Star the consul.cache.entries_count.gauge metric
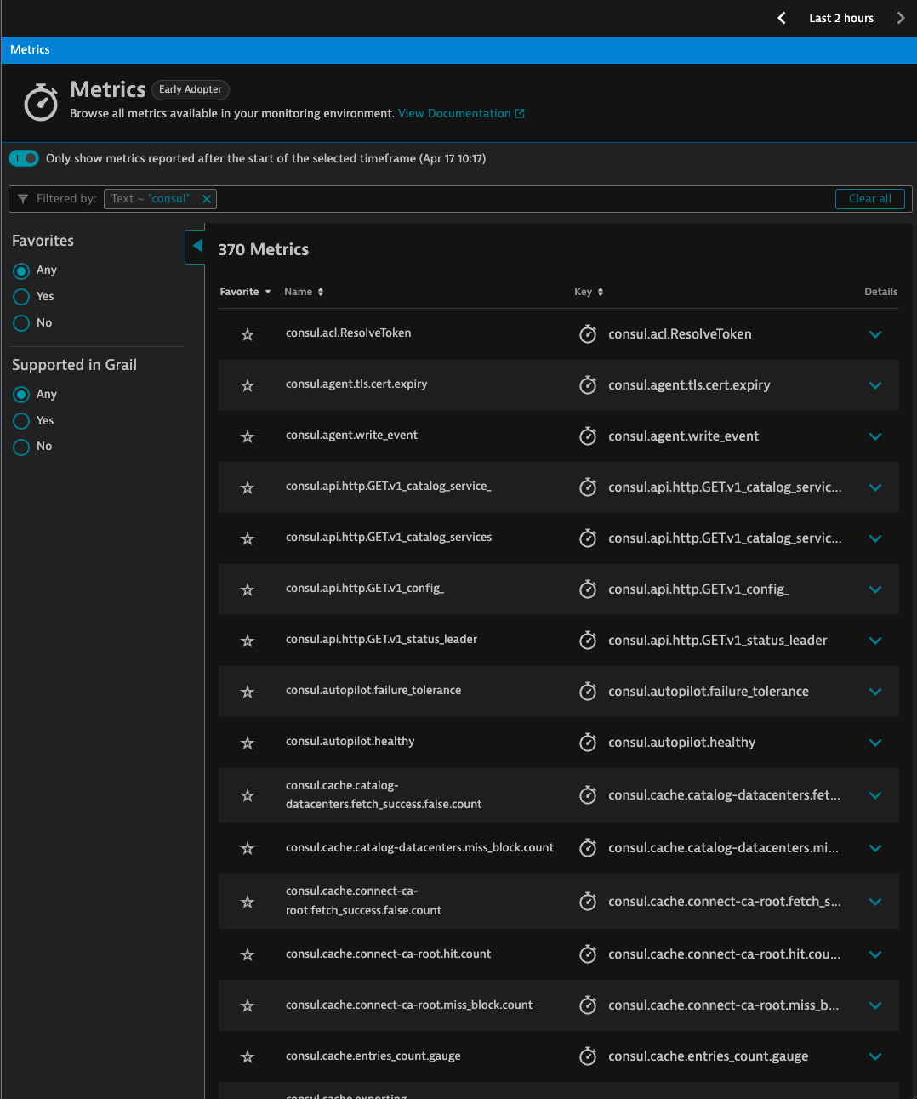This screenshot has width=917, height=1099. pyautogui.click(x=248, y=1056)
